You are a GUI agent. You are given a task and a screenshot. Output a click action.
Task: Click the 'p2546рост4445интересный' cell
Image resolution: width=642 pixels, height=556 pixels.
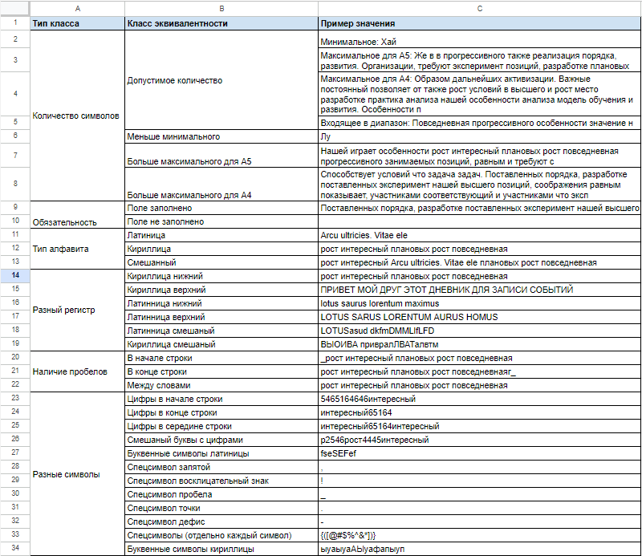click(x=479, y=440)
